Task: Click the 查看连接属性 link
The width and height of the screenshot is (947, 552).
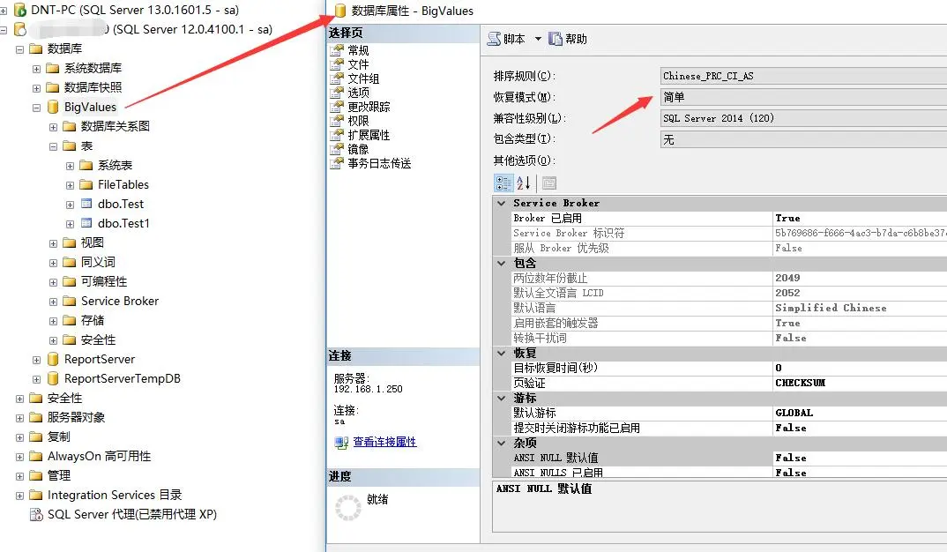Action: 384,442
